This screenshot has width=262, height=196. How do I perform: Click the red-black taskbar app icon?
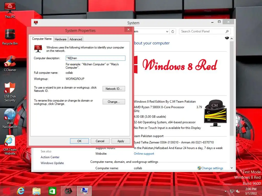[x=68, y=191]
